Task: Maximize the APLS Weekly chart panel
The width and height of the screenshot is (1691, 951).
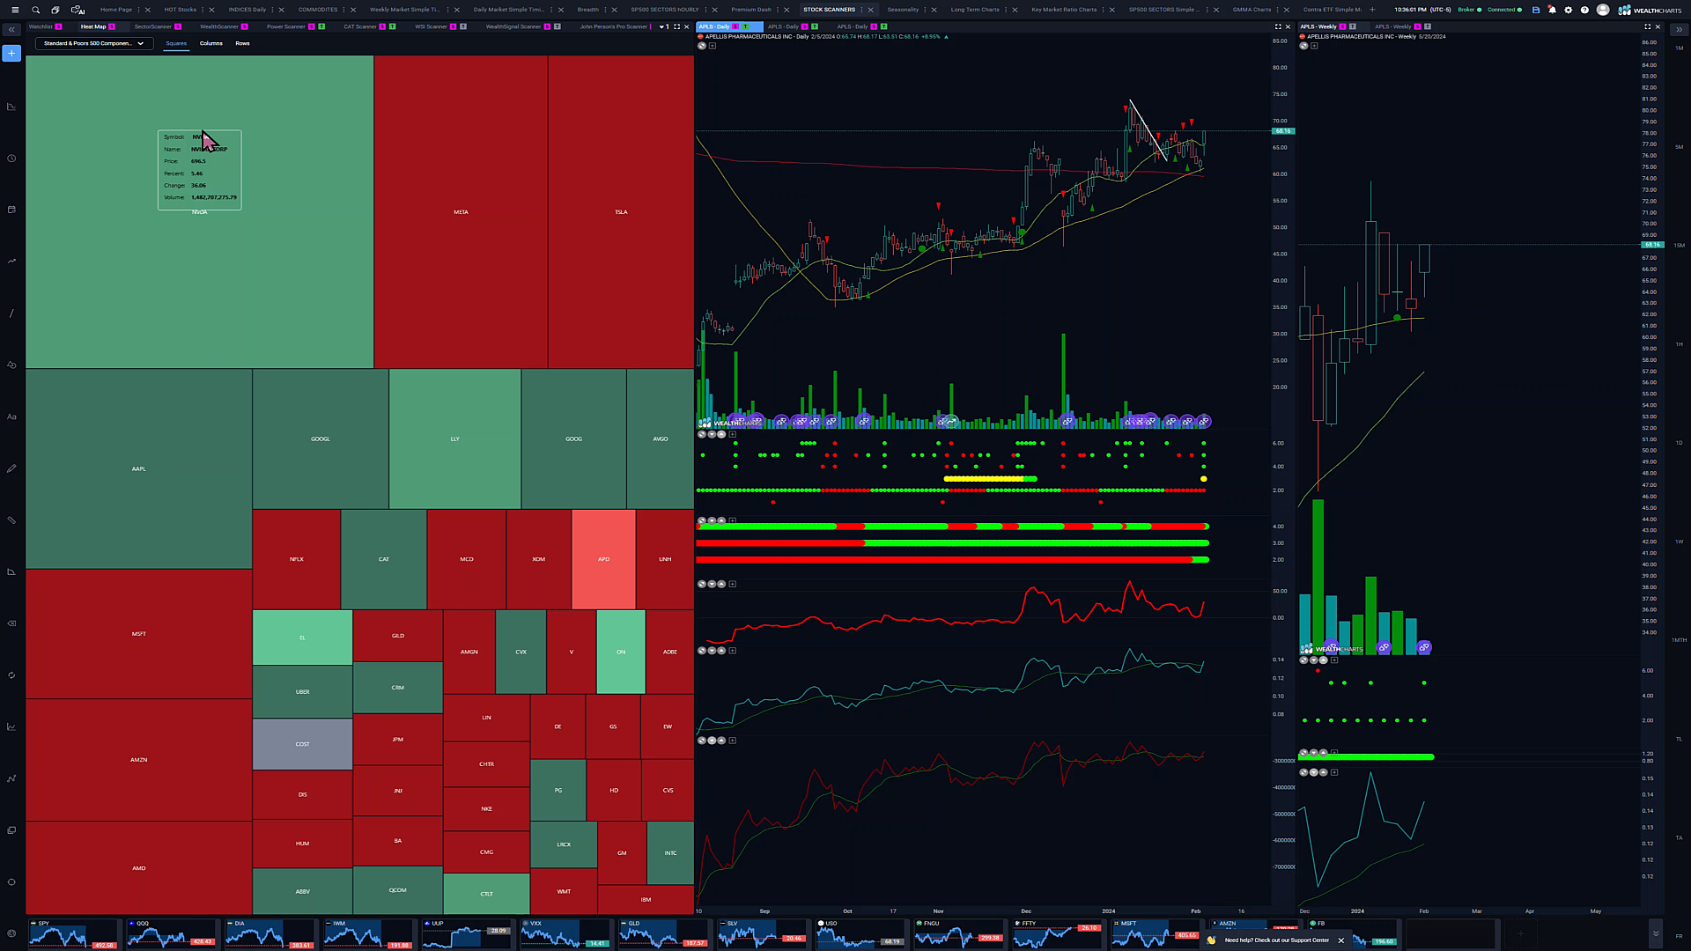Action: click(1647, 26)
